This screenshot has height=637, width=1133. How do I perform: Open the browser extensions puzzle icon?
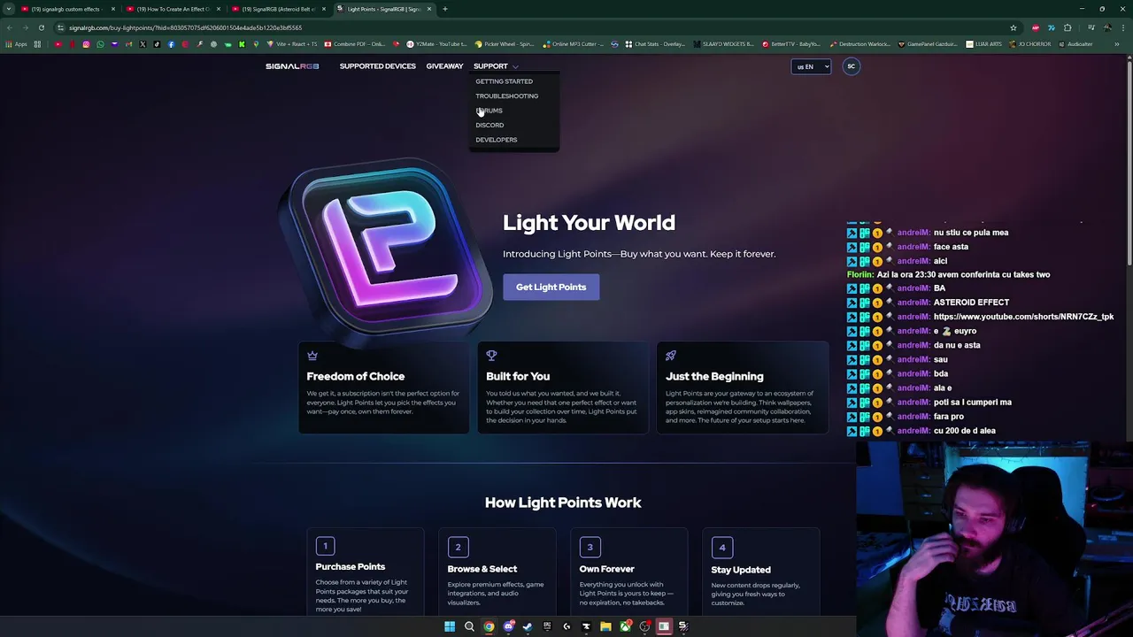(1067, 27)
